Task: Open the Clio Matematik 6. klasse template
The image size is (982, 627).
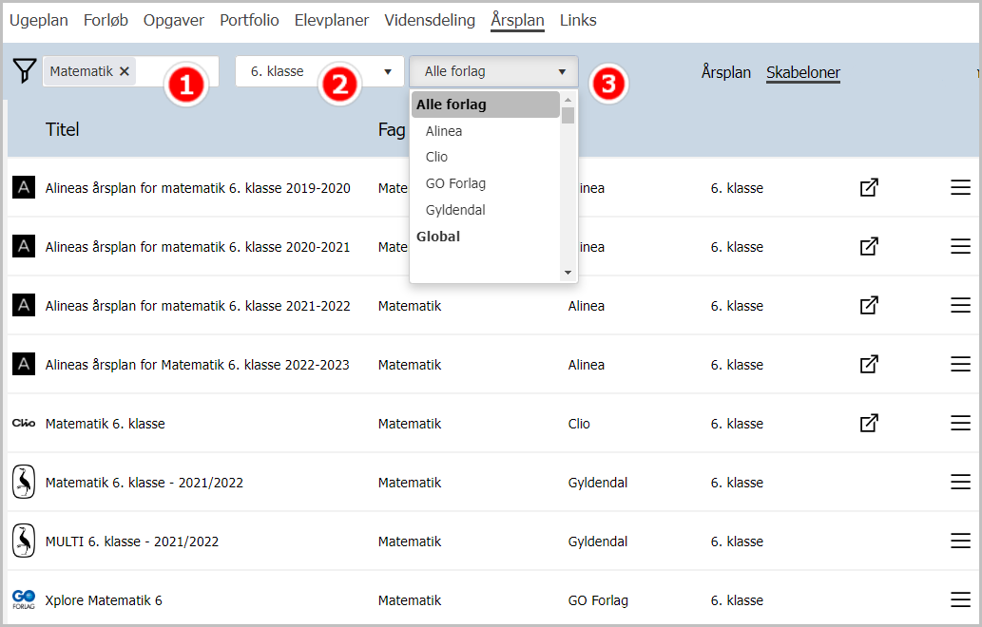Action: pos(106,424)
